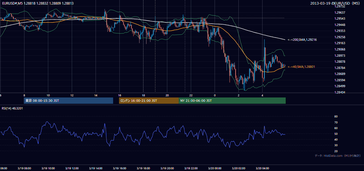Click bottom time label 3/19 18:00

[143, 168]
